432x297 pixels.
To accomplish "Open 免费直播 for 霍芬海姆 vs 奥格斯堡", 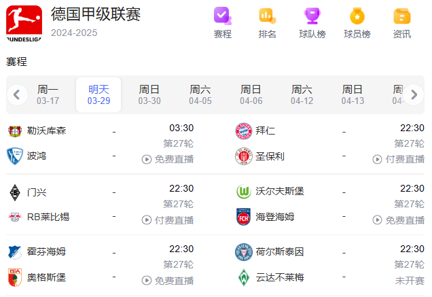I will click(x=168, y=280).
